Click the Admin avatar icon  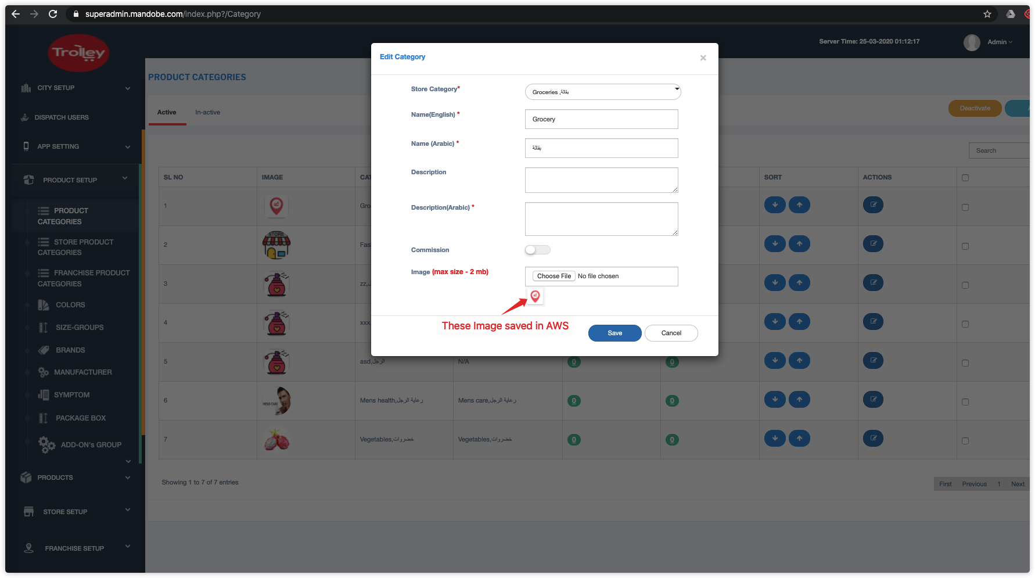pyautogui.click(x=972, y=42)
